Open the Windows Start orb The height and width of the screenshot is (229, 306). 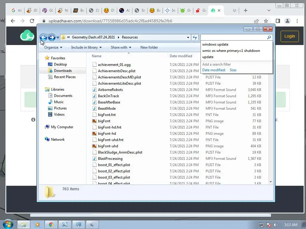click(7, 224)
